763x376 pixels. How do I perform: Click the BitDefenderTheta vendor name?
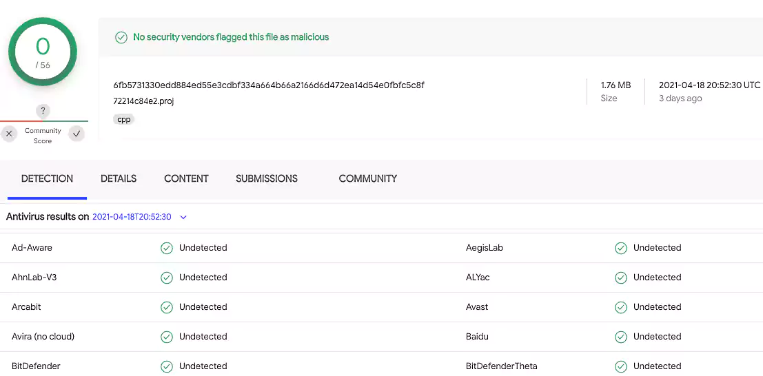502,366
